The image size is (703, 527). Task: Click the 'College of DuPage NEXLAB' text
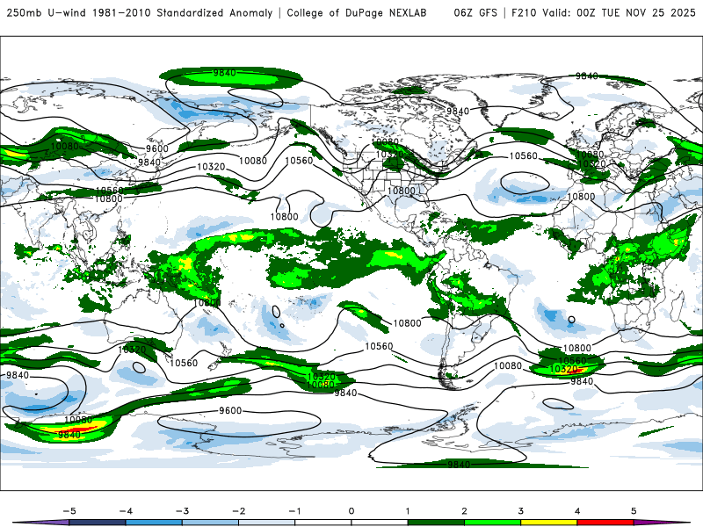(357, 12)
